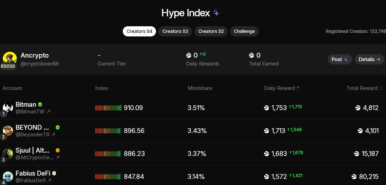The height and width of the screenshot is (185, 386).
Task: Click token icon beside 1,572 daily reward
Action: [x=266, y=176]
